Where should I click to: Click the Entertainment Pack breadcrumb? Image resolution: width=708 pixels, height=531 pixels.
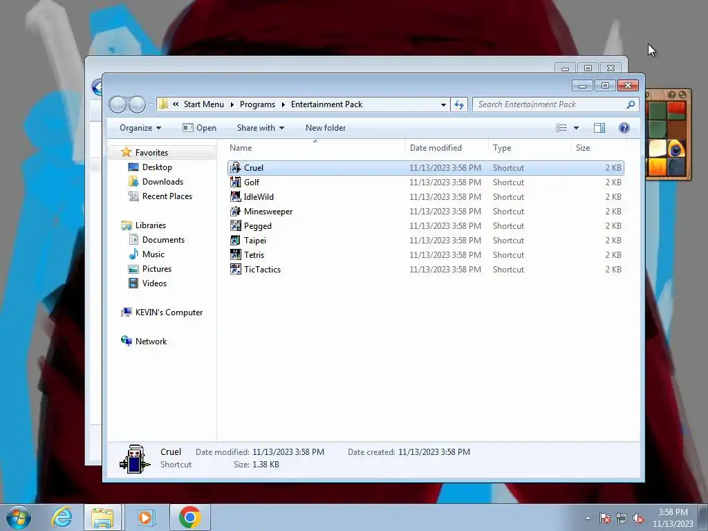327,104
